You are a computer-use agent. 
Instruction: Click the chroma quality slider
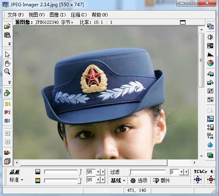click(x=63, y=180)
